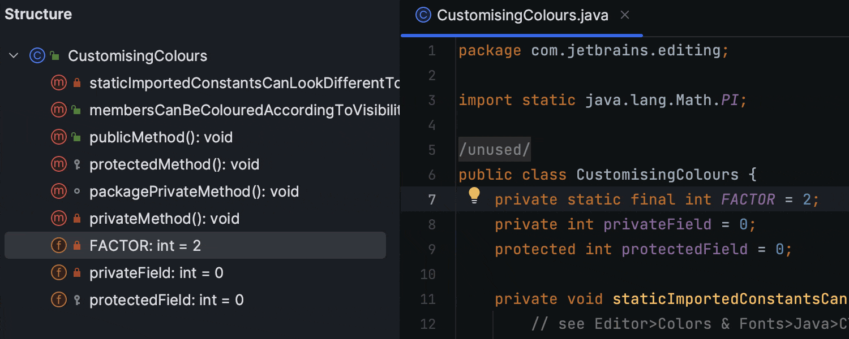Click the method icon beside publicMethod
The height and width of the screenshot is (339, 849).
[x=59, y=137]
